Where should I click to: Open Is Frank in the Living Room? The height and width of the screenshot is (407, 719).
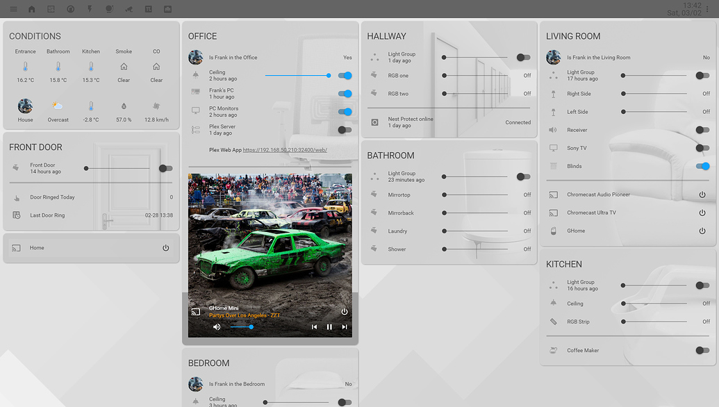(x=628, y=57)
